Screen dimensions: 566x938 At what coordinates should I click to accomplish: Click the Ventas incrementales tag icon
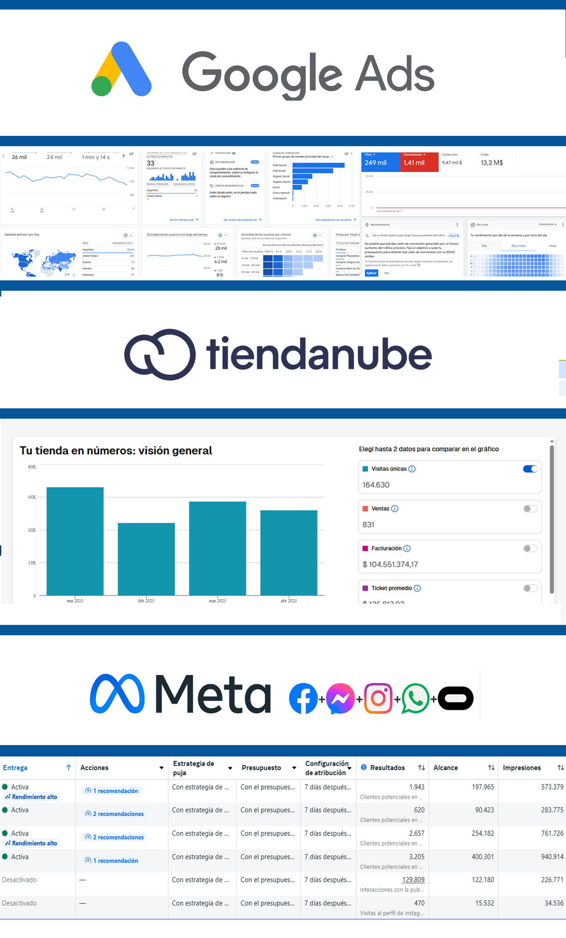(212, 186)
